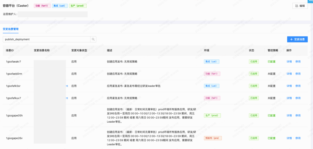Click 已启用 status in 1gsogape05h row
313x149 pixels.
(x=254, y=116)
